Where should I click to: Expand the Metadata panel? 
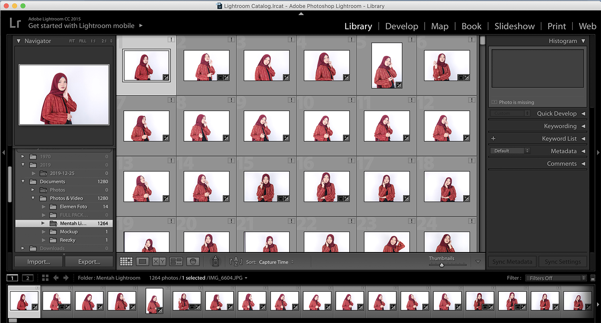pyautogui.click(x=583, y=151)
